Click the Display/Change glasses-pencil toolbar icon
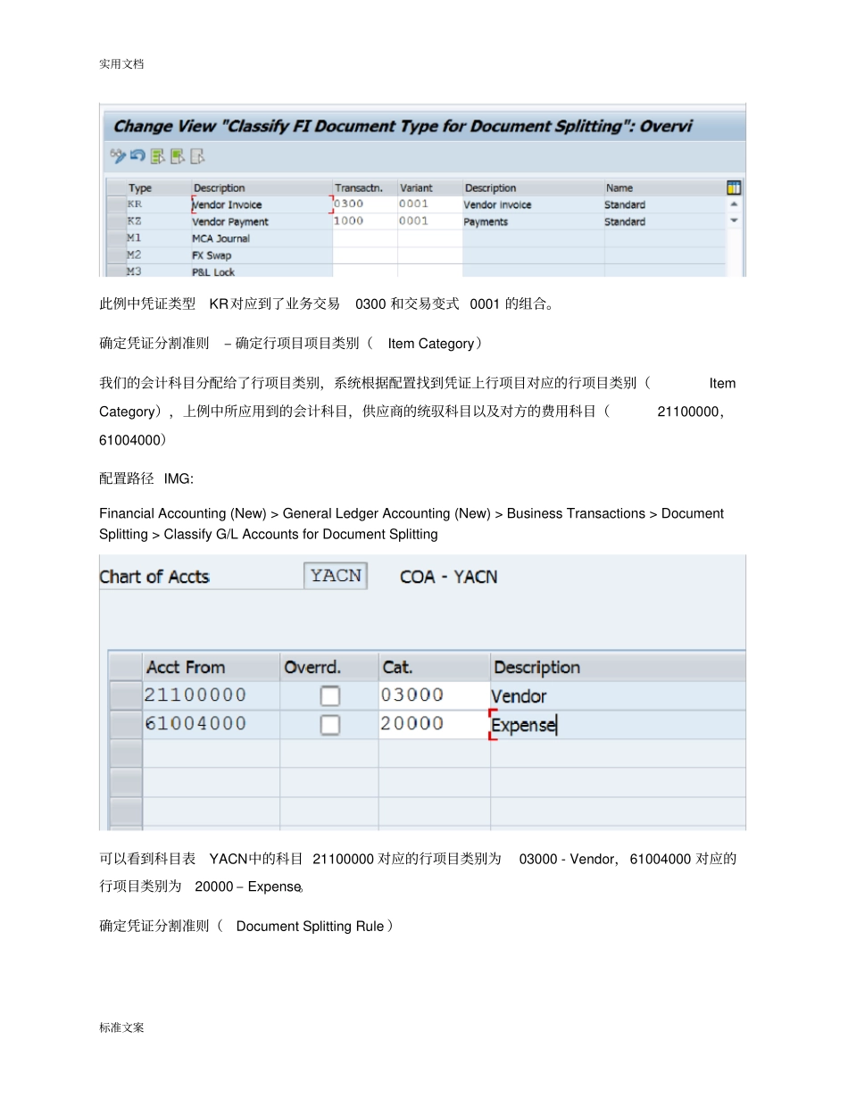 click(x=118, y=156)
